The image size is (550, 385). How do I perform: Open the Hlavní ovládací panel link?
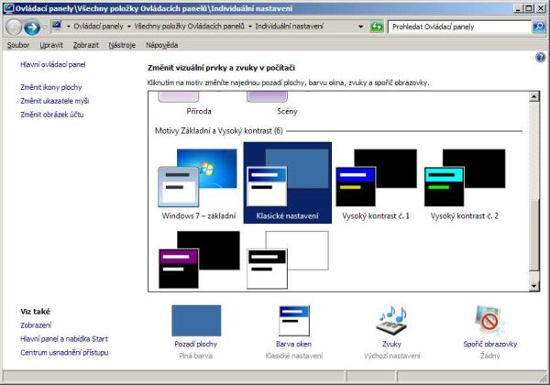(x=52, y=64)
